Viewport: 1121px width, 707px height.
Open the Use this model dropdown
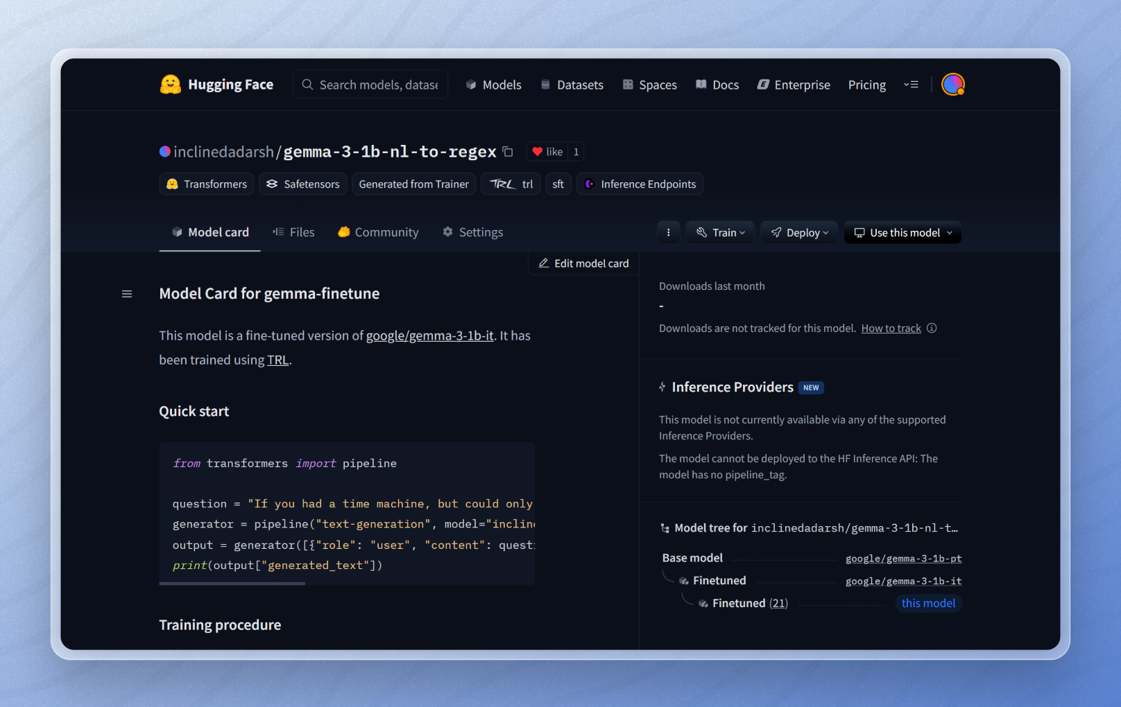click(x=902, y=232)
